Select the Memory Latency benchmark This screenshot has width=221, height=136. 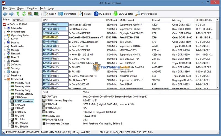point(24,94)
